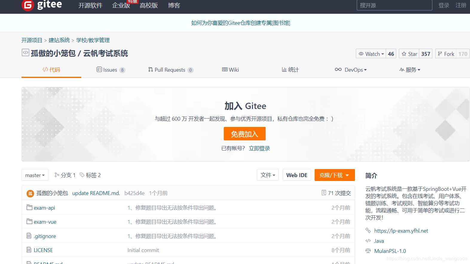Click 登录 in the header

pyautogui.click(x=444, y=5)
